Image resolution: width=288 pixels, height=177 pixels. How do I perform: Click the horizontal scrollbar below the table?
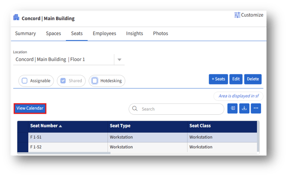coord(64,153)
